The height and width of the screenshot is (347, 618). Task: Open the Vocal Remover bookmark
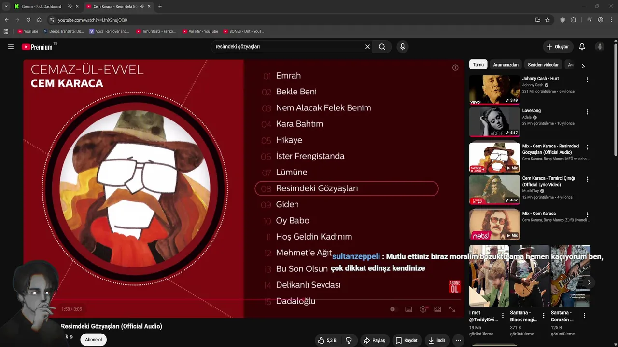109,31
